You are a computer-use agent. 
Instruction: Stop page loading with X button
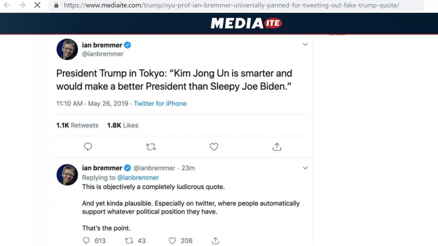pos(37,5)
